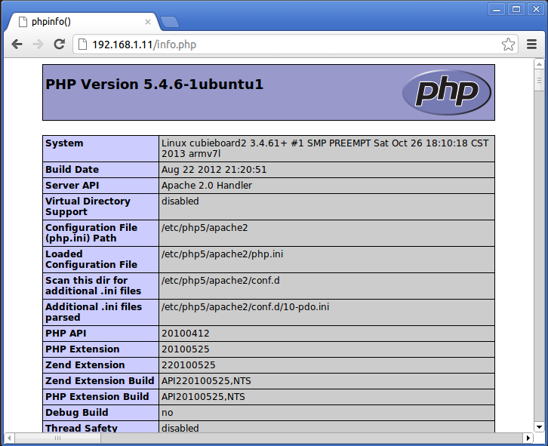Select the phpinfo() tab
The height and width of the screenshot is (446, 548).
75,21
